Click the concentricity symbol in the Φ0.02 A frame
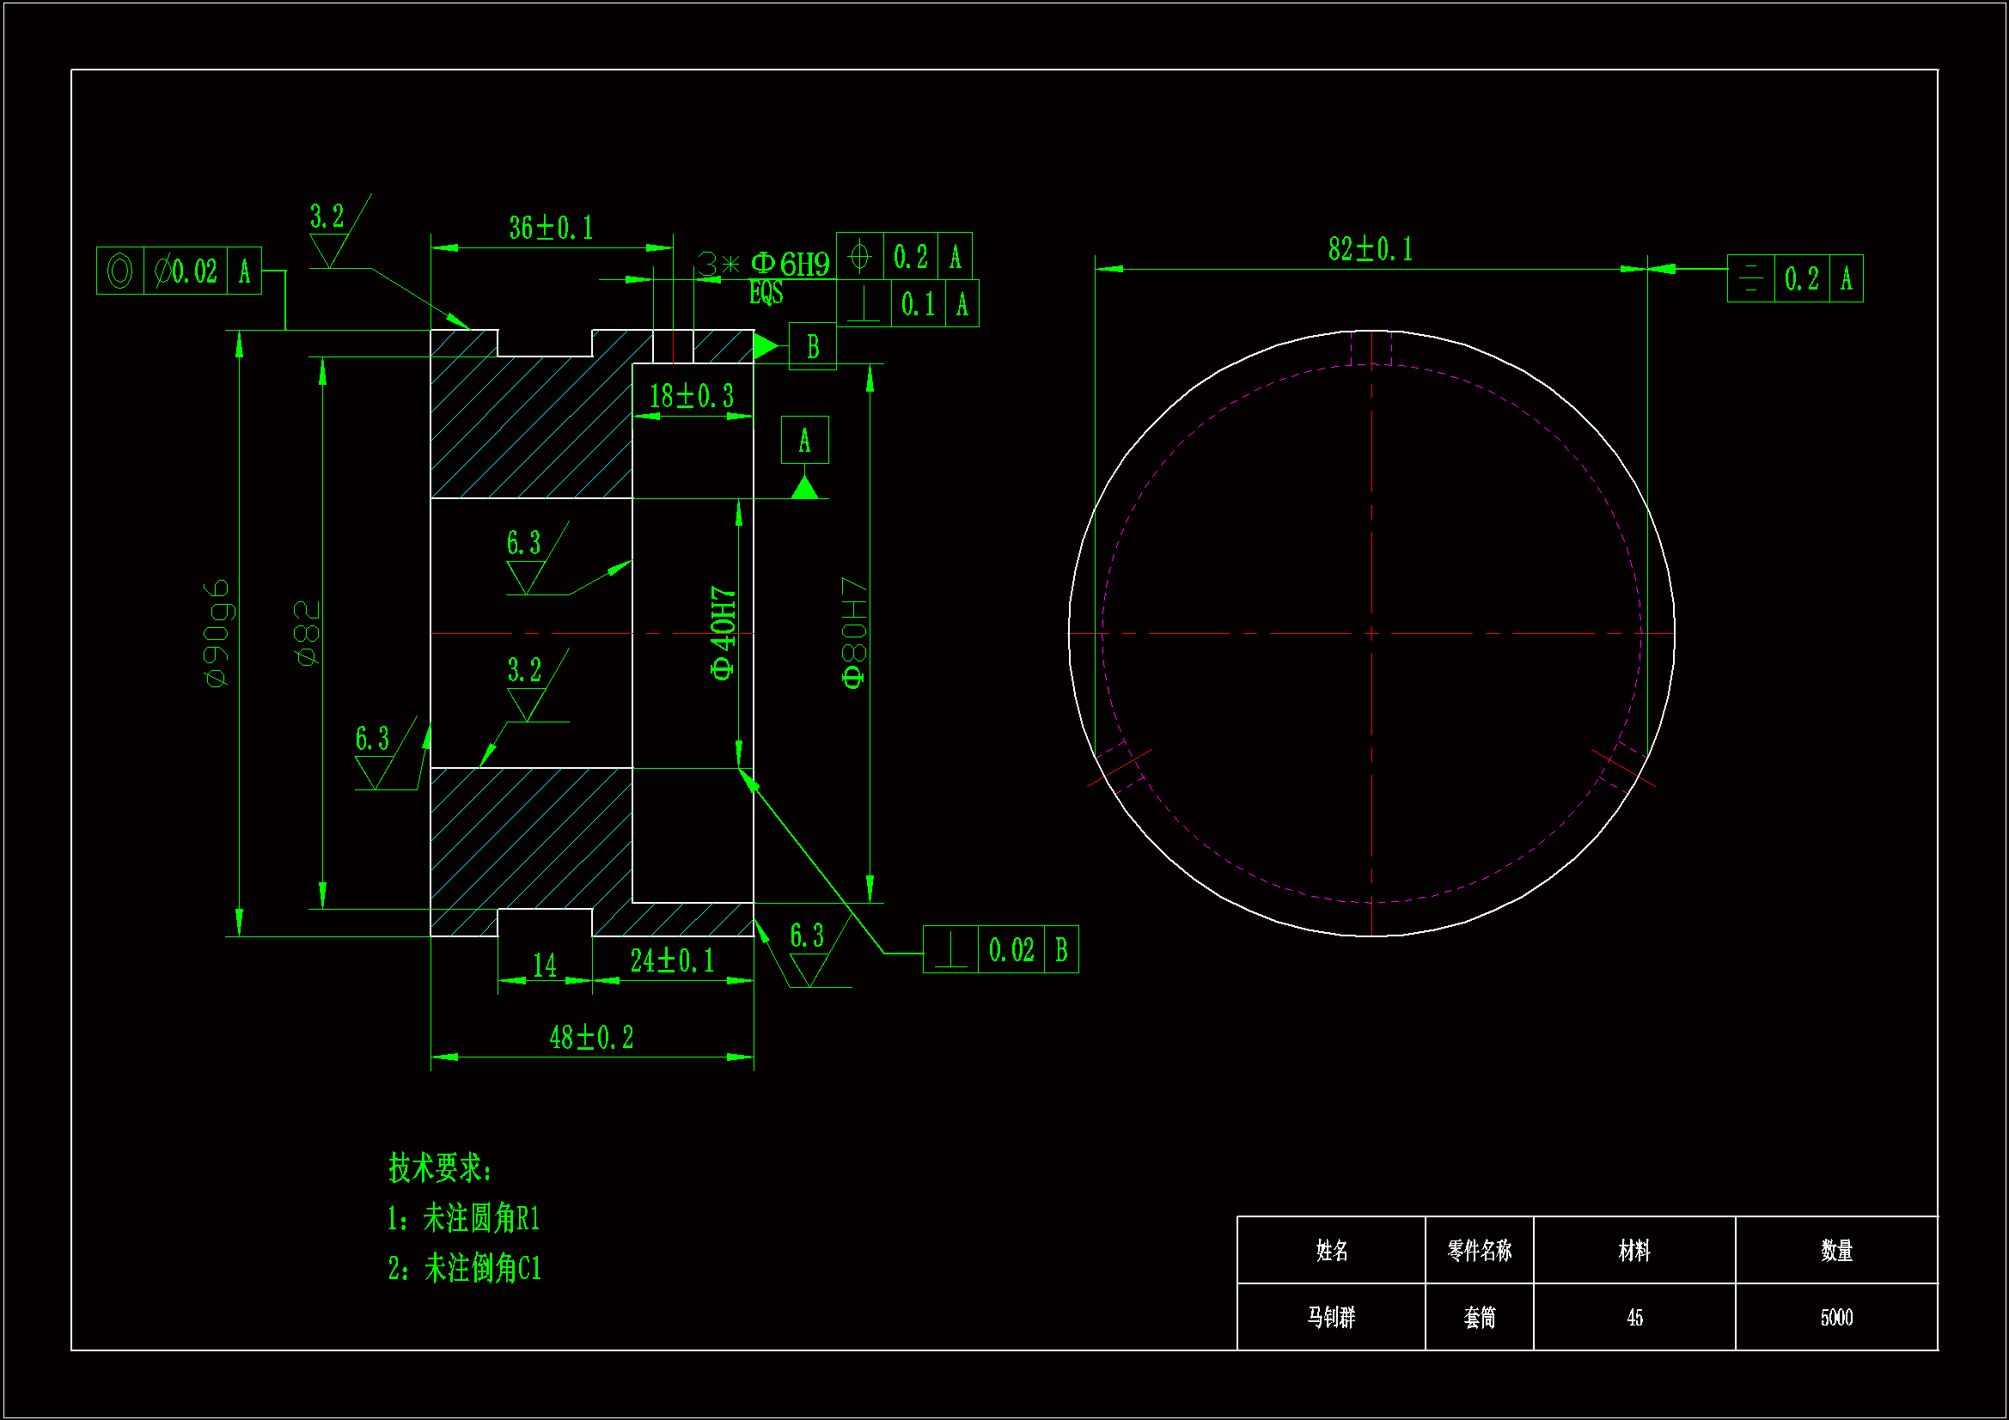 tap(120, 271)
